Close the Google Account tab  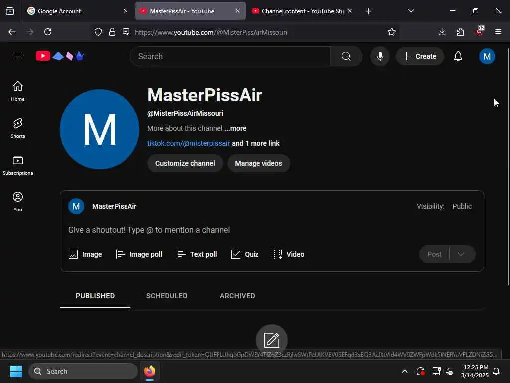point(126,11)
